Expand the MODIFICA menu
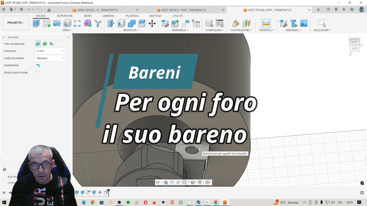The height and width of the screenshot is (206, 367). 131,30
